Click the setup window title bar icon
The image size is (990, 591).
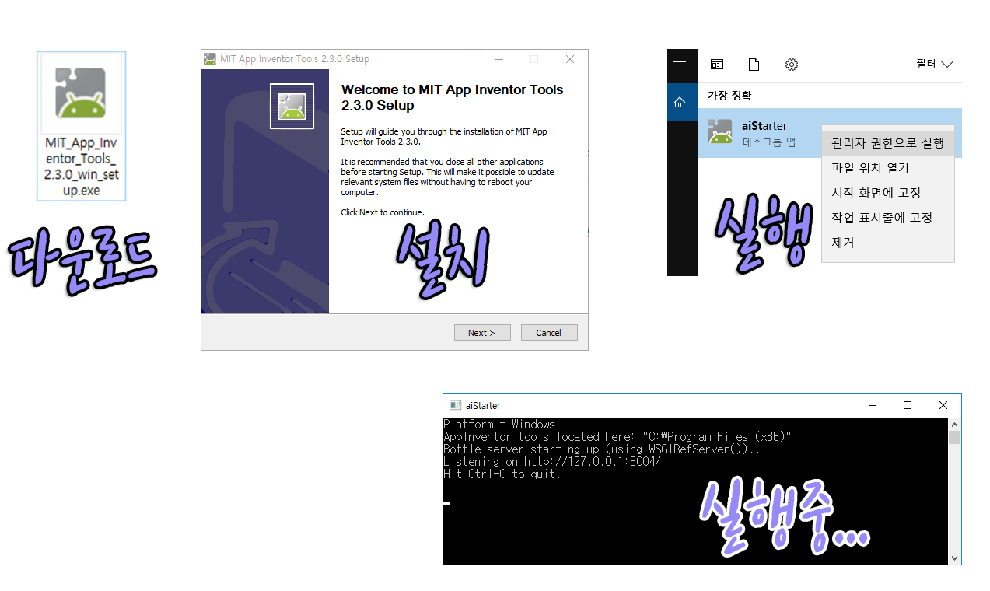[209, 59]
